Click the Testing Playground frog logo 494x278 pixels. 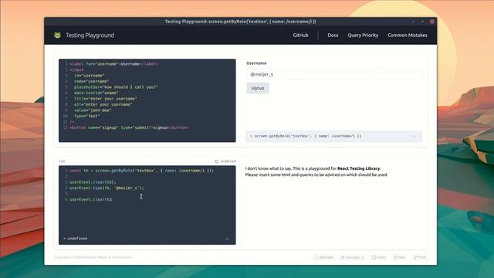pyautogui.click(x=57, y=35)
